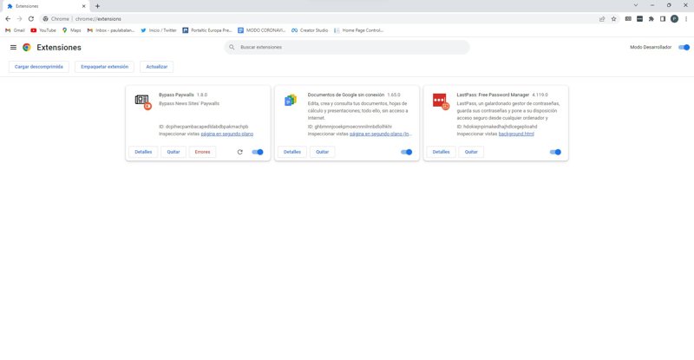This screenshot has height=360, width=694.
Task: Reload the Bypass Paywalls extension
Action: click(x=239, y=152)
